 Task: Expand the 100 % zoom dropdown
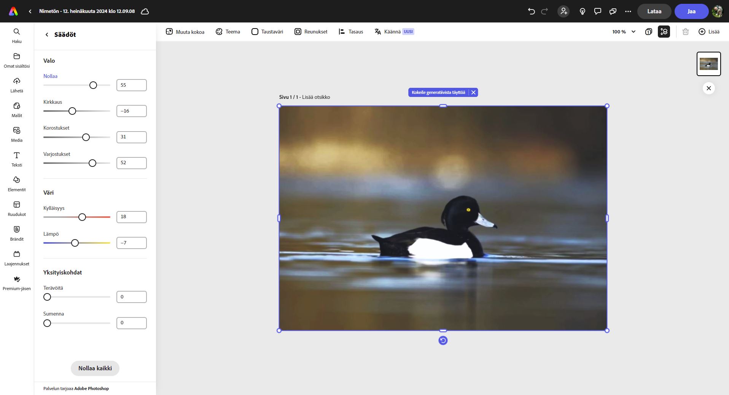pos(624,32)
